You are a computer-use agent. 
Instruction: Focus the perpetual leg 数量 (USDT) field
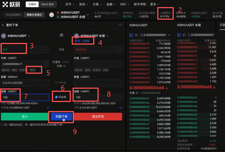tap(98, 83)
